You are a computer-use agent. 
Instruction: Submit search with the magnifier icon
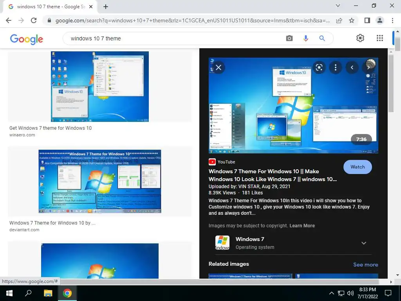[322, 38]
